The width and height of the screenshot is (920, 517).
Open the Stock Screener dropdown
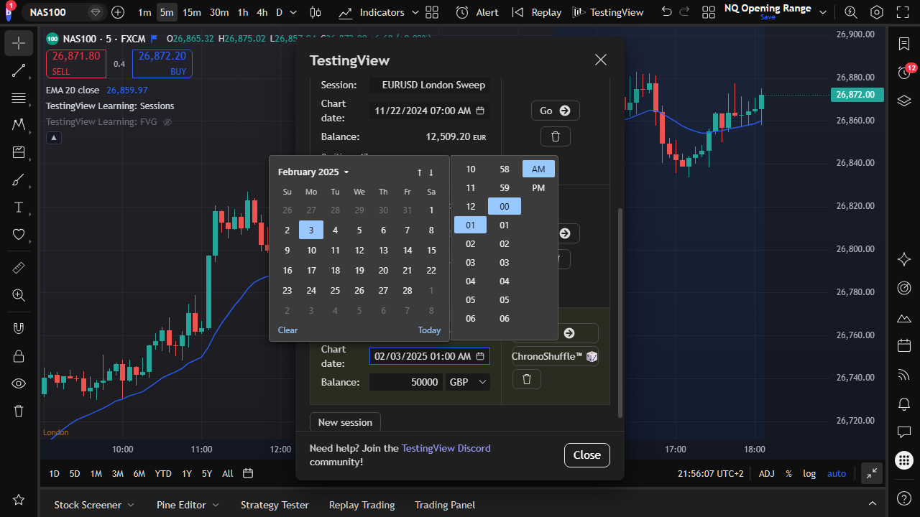click(94, 505)
